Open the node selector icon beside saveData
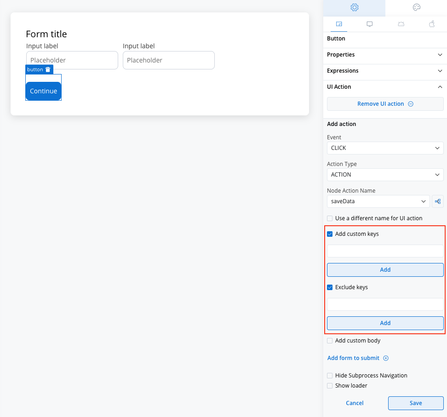This screenshot has height=417, width=447. (x=438, y=201)
